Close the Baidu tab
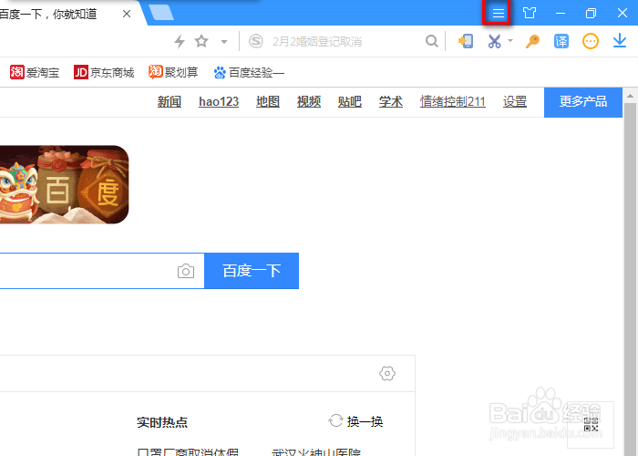Screen dimensions: 638x456 127,14
